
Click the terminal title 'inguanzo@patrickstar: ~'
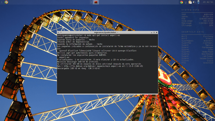pyautogui.click(x=106, y=32)
